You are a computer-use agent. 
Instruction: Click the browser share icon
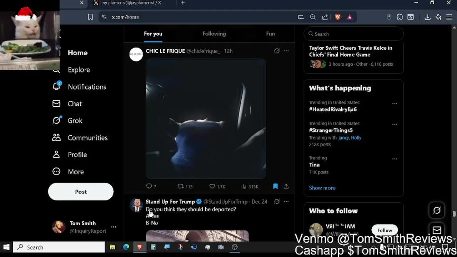(x=325, y=17)
